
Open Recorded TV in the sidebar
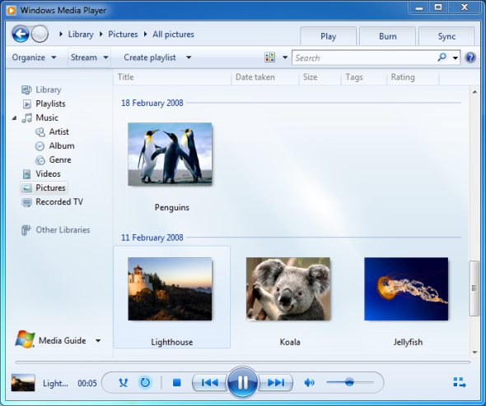[x=58, y=202]
